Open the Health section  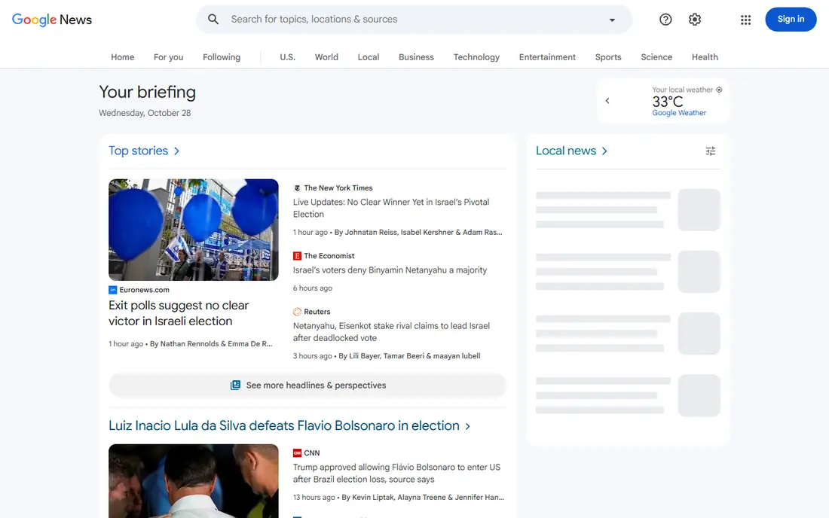tap(704, 57)
